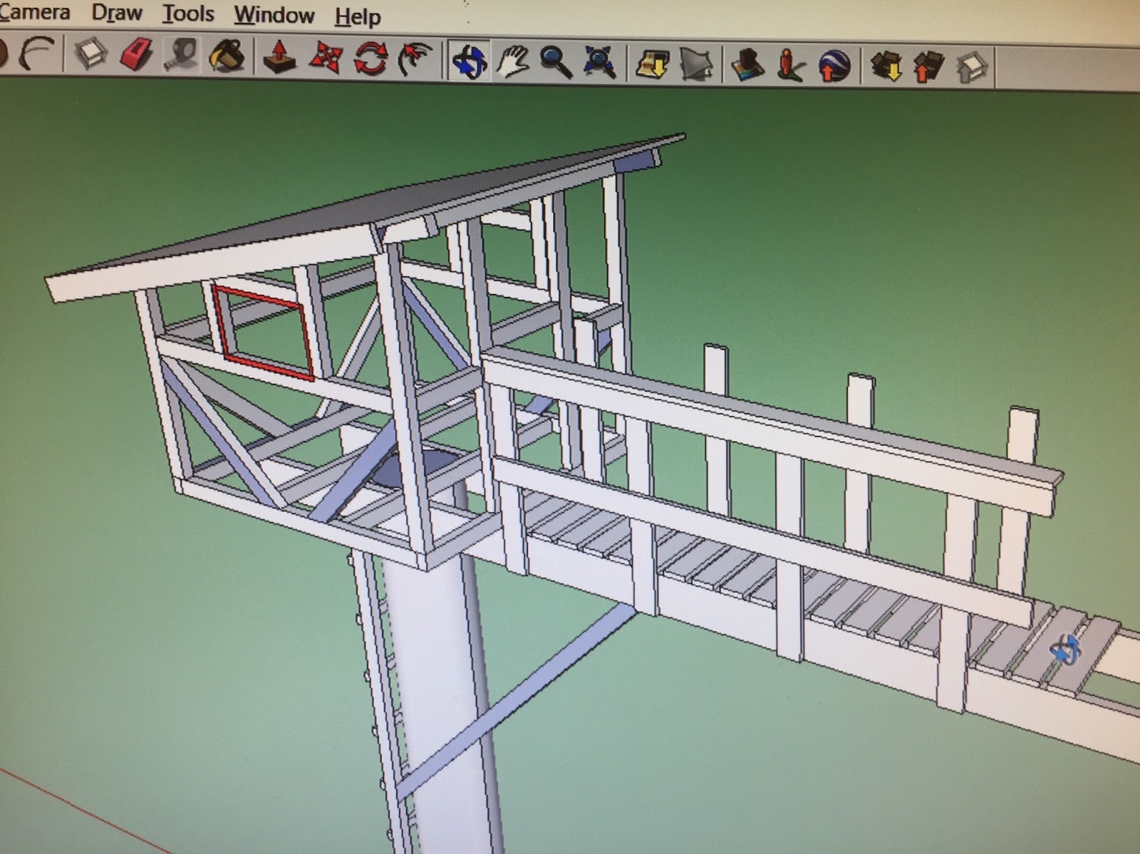Select the Push/Pull tool
The image size is (1140, 854).
click(x=280, y=57)
